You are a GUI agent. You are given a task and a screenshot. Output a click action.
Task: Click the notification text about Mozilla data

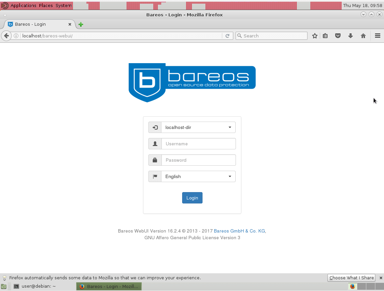point(105,278)
